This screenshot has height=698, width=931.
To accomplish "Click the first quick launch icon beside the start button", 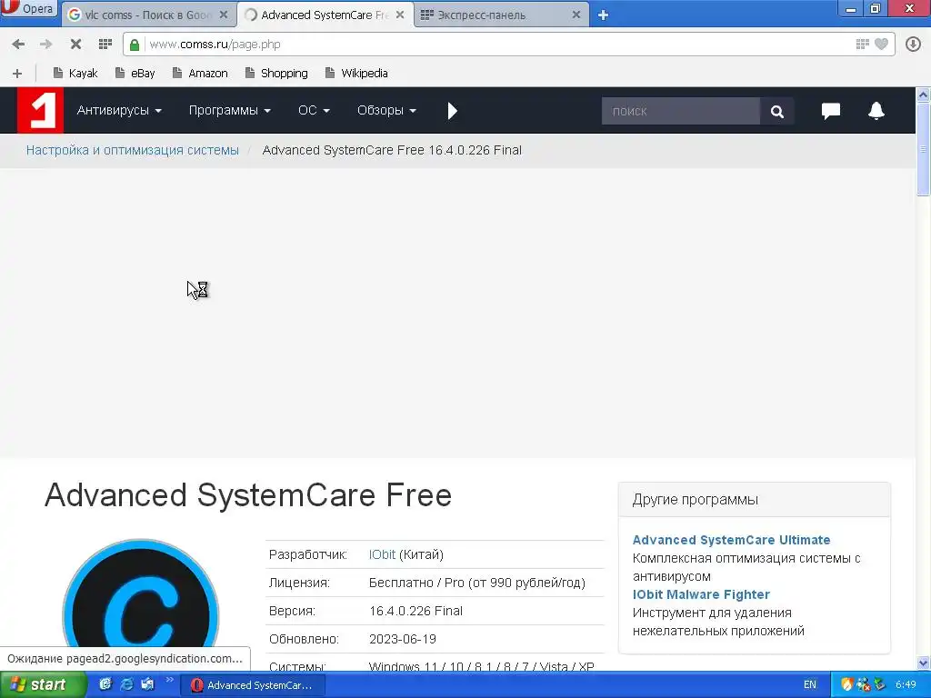I will click(105, 684).
